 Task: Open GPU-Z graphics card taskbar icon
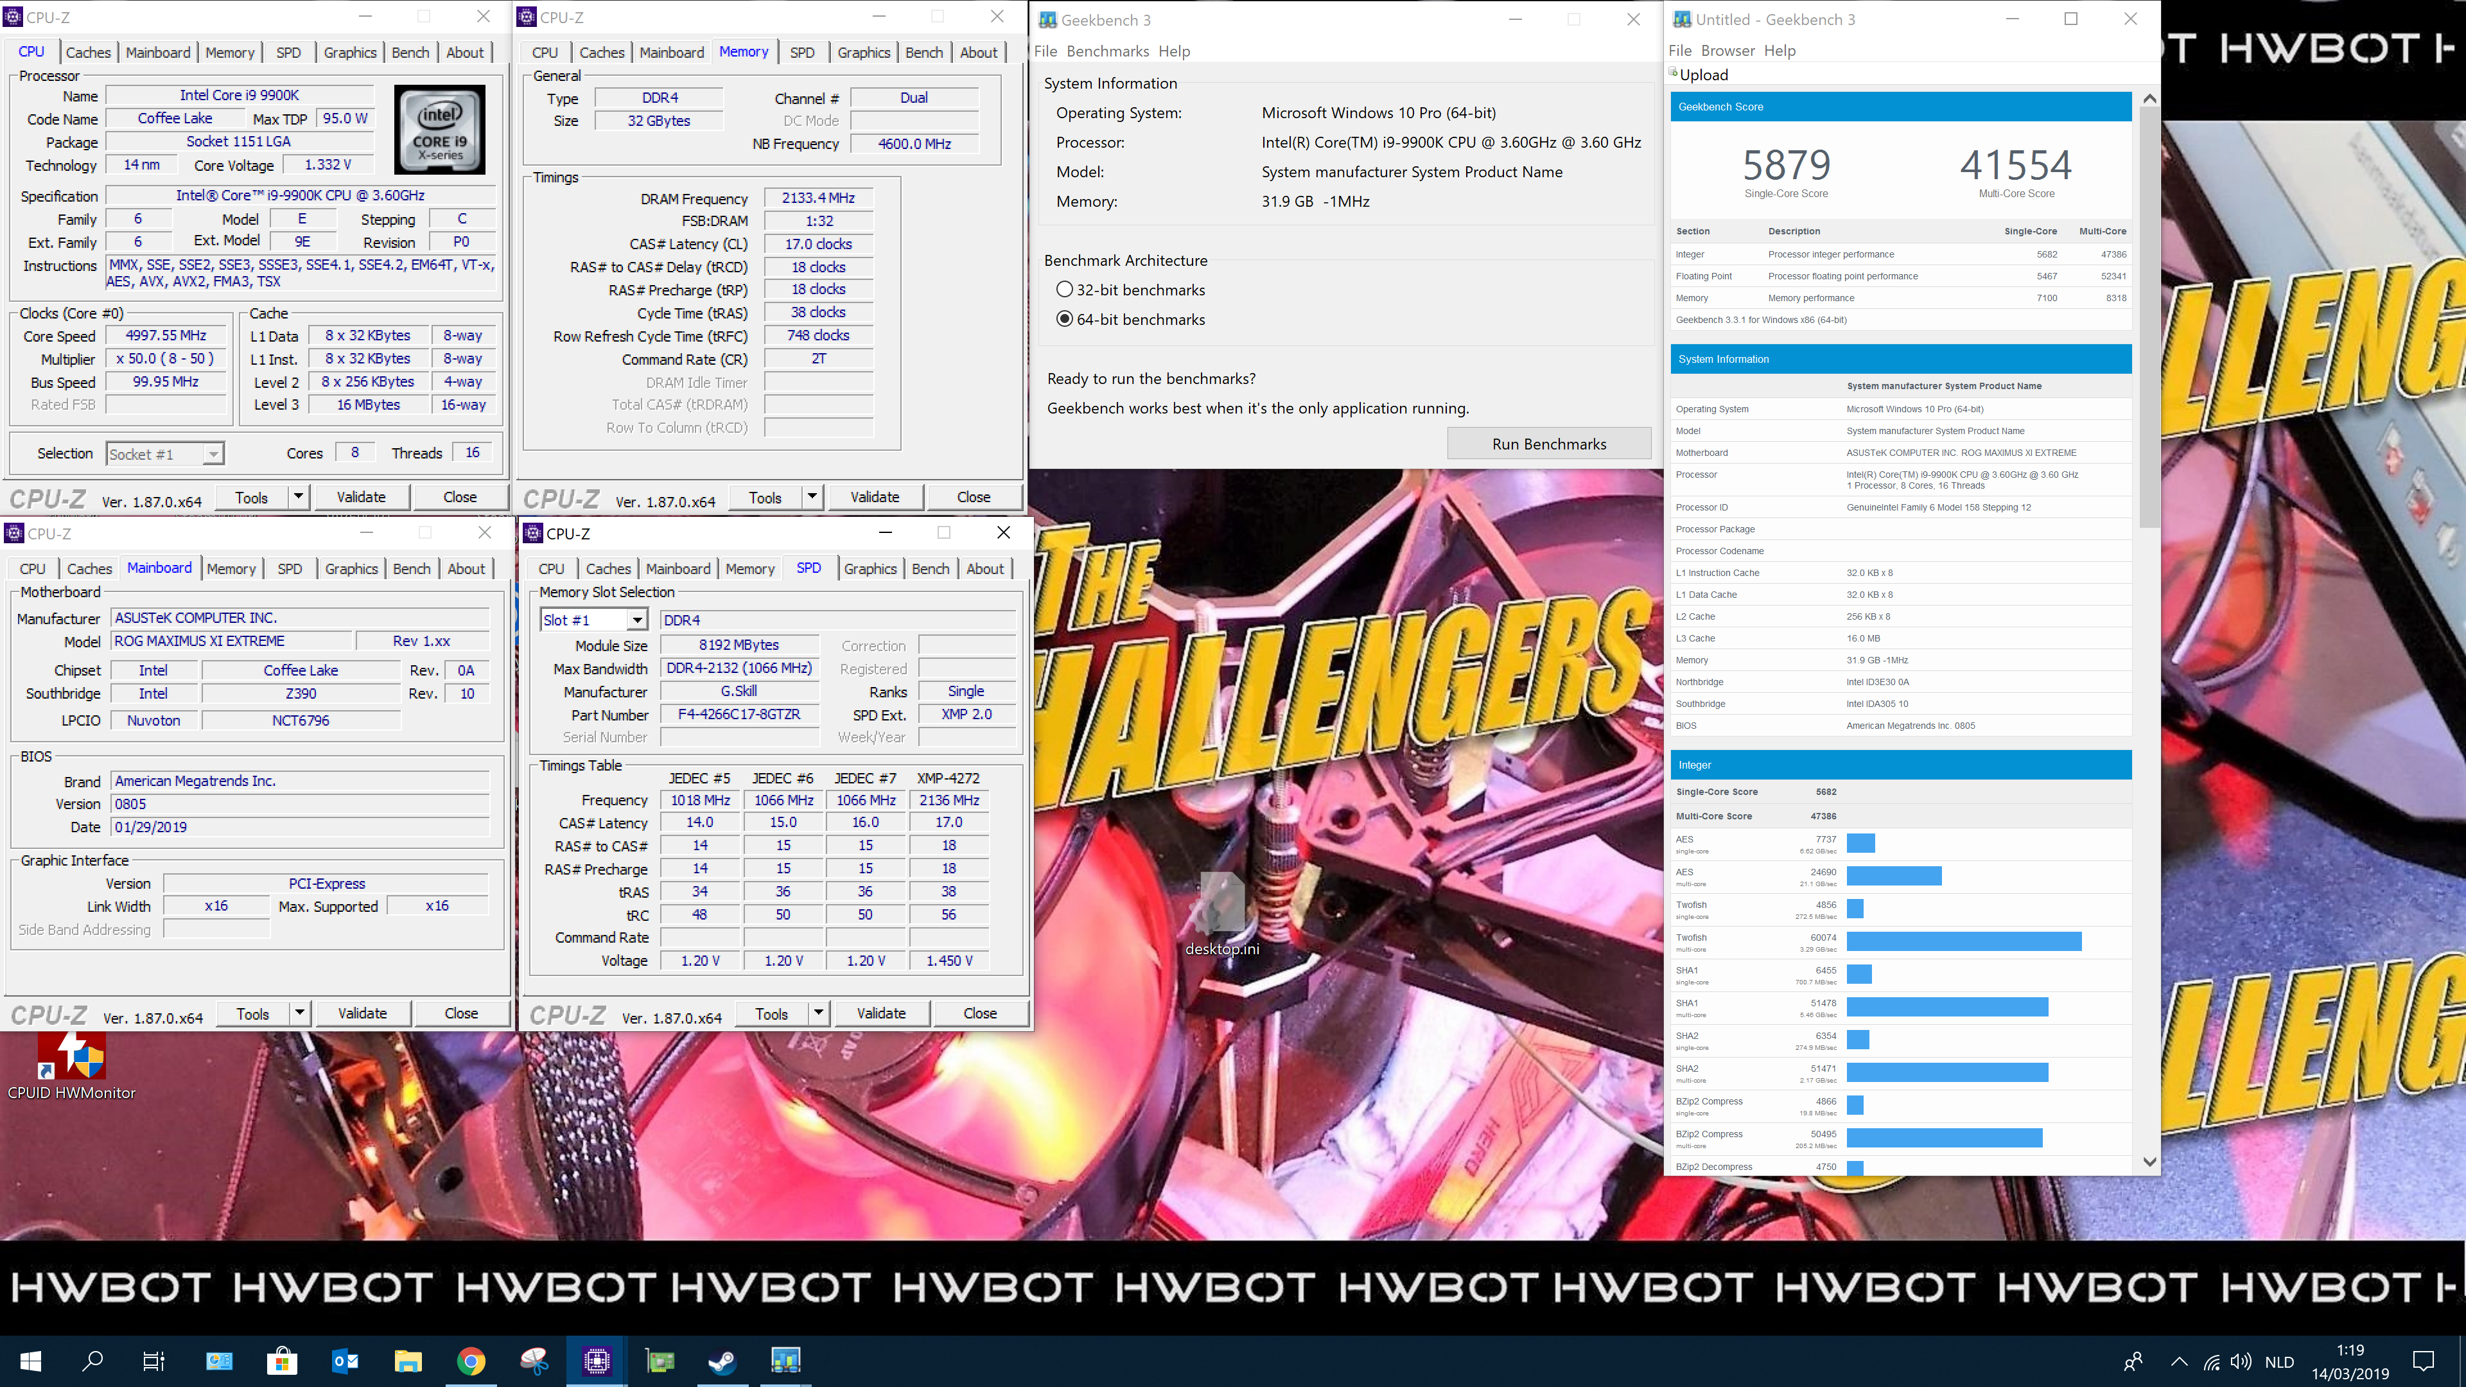tap(661, 1360)
